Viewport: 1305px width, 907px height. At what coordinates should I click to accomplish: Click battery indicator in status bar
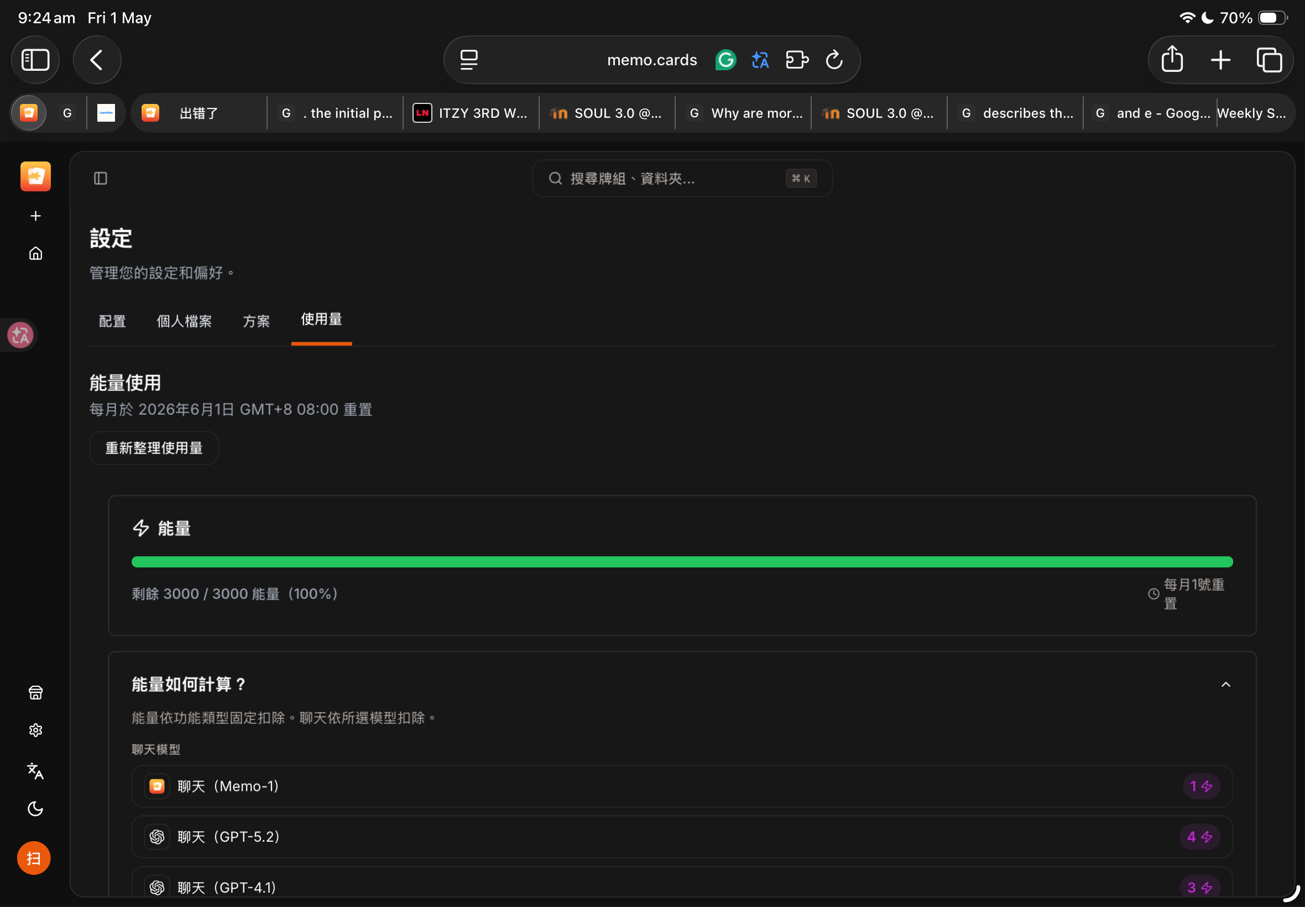[1272, 18]
